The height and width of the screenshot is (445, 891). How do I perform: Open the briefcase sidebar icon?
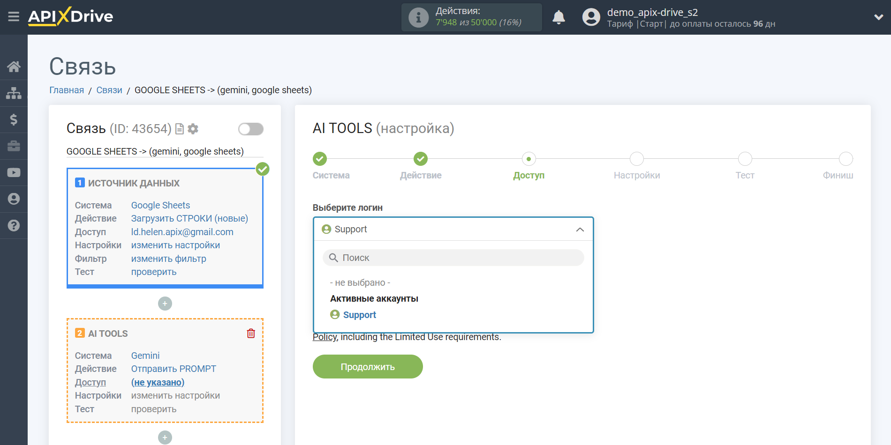14,146
